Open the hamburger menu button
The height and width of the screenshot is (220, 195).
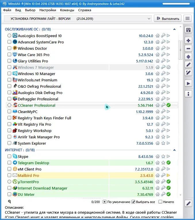tap(188, 18)
